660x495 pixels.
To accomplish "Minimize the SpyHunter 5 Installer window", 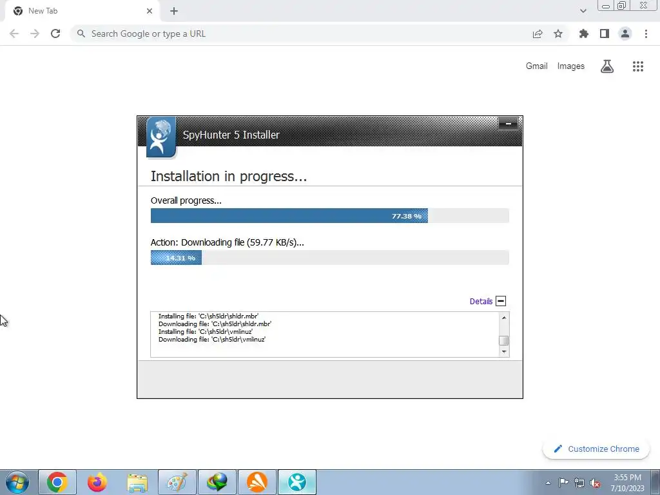I will click(x=508, y=124).
